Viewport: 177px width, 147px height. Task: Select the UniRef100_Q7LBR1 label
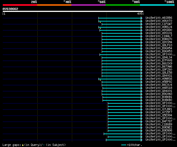[x=159, y=109]
